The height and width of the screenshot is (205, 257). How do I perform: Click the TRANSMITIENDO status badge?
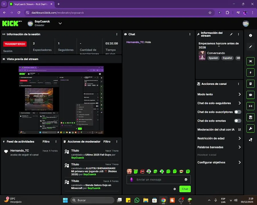(15, 44)
